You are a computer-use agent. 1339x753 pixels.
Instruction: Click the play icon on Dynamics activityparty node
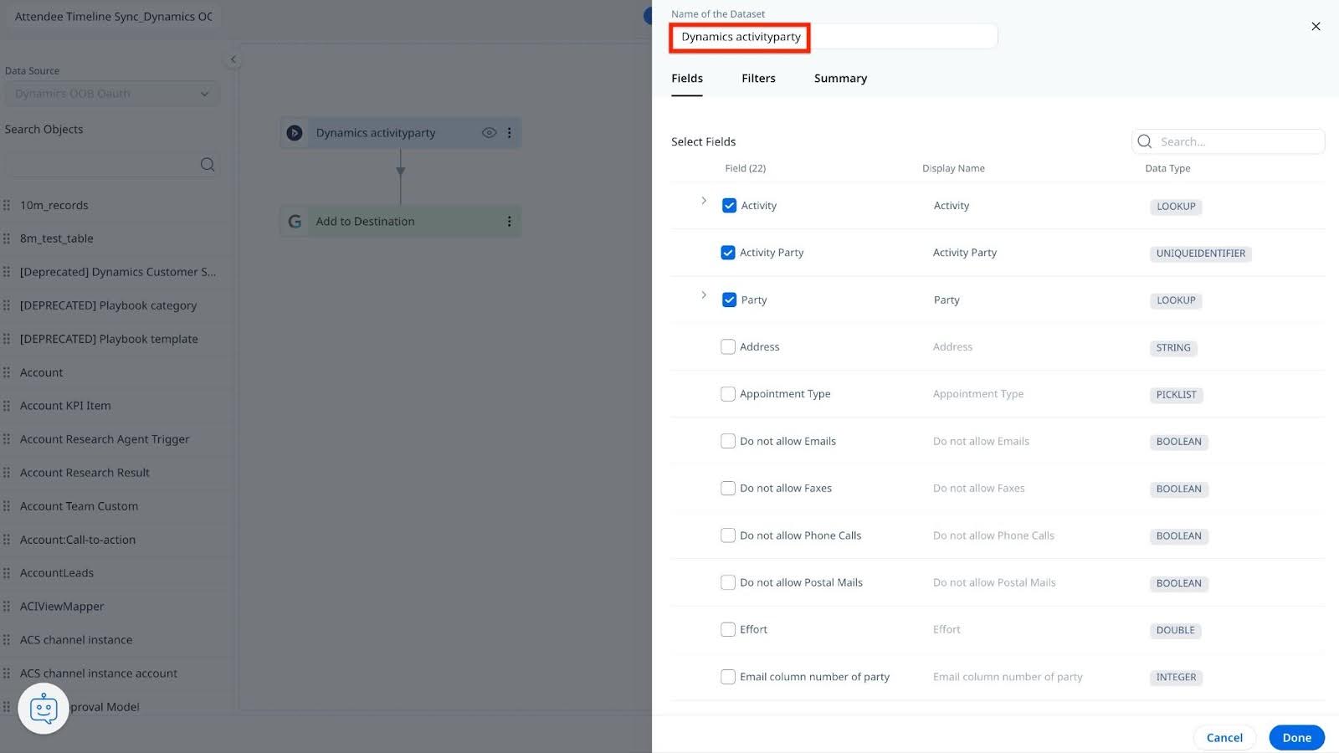point(295,132)
